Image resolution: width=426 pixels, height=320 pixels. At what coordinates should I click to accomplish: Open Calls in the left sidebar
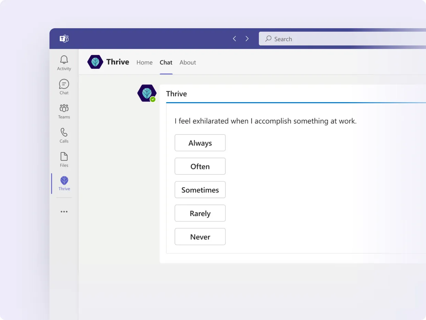64,135
